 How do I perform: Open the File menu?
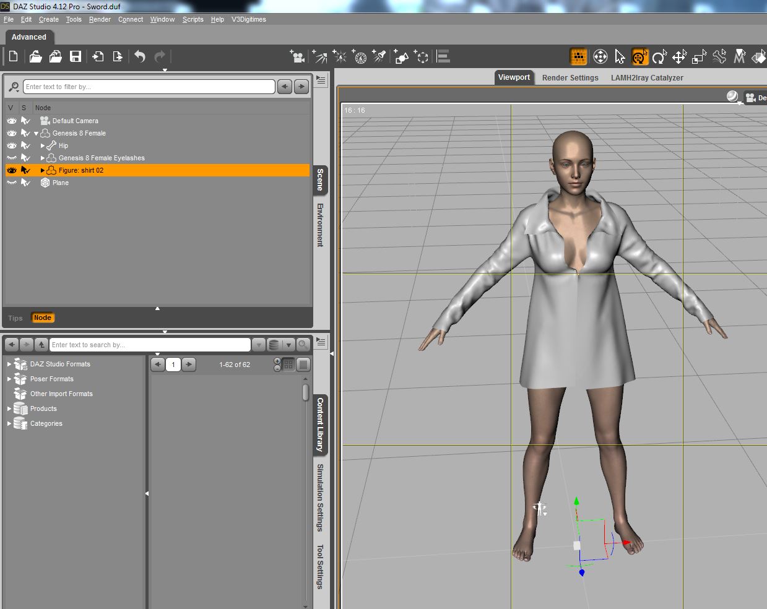pyautogui.click(x=9, y=19)
